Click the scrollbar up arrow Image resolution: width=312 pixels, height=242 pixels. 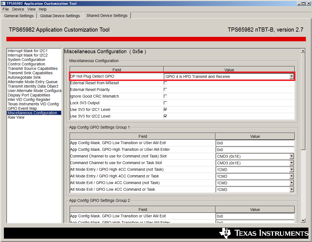coord(303,51)
